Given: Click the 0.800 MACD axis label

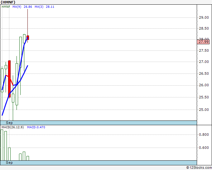Looking at the screenshot, I should tap(204, 135).
